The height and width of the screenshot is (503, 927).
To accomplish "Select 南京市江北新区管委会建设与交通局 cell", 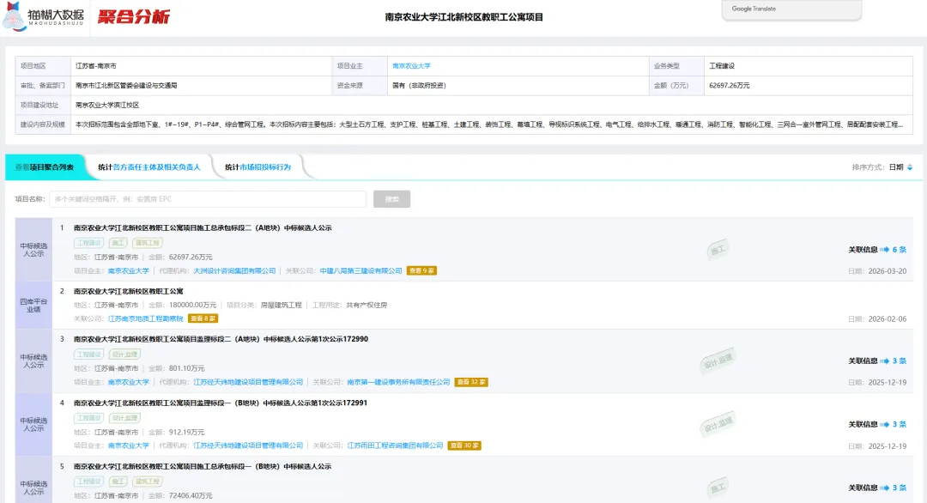I will 126,86.
